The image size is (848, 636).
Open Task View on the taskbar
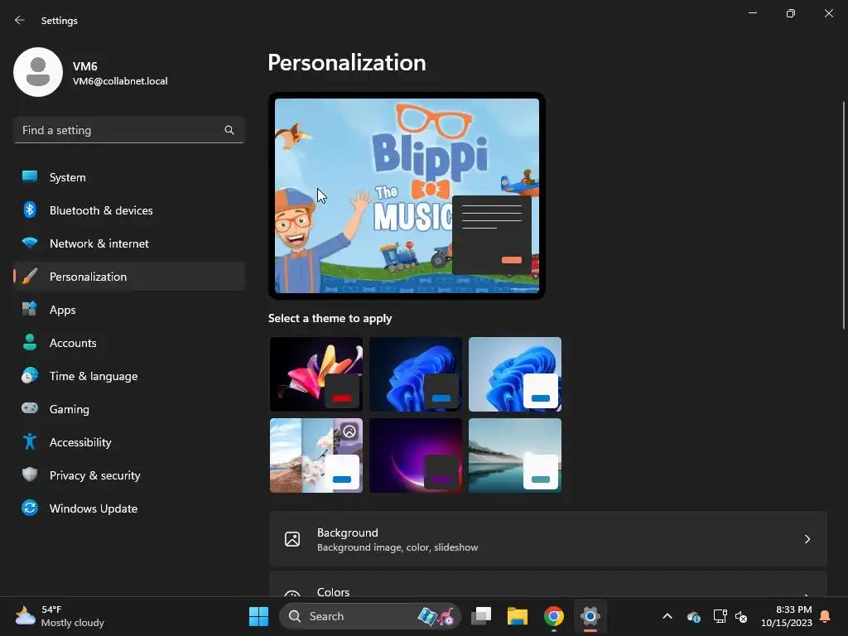481,616
